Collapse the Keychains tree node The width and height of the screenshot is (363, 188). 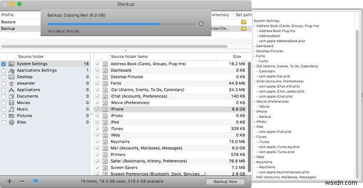[255, 162]
